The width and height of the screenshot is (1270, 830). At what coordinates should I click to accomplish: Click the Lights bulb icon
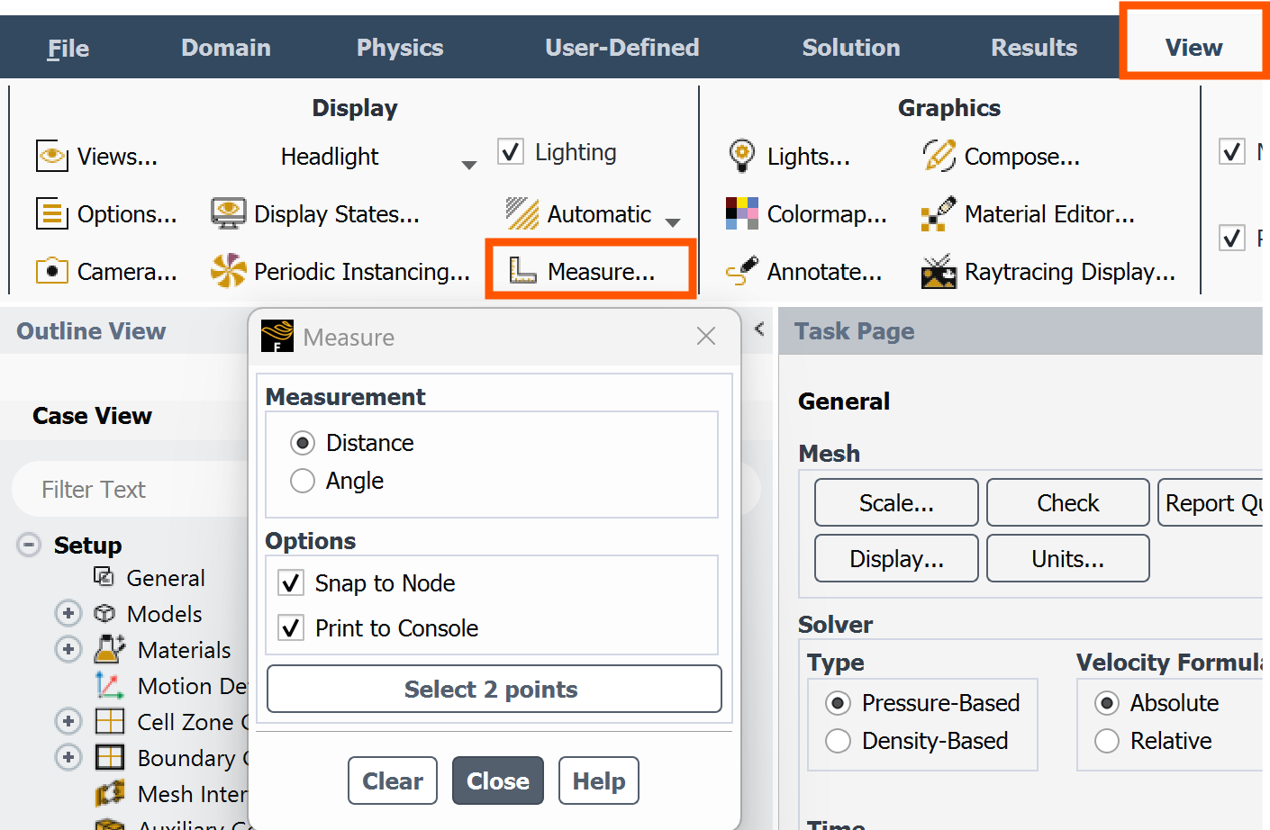point(742,156)
